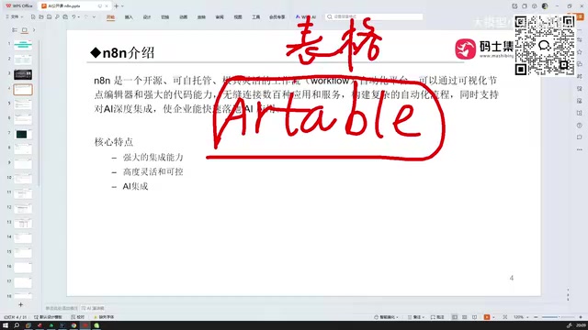Select the 开始 Home ribbon tab
The width and height of the screenshot is (588, 330).
point(110,17)
